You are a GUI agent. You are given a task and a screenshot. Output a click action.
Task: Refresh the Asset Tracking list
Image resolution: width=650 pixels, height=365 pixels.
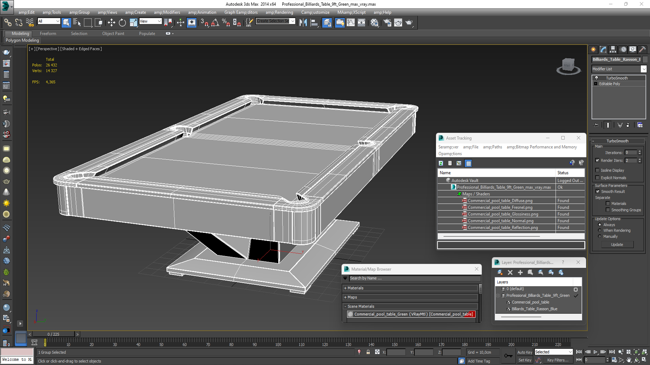tap(441, 163)
